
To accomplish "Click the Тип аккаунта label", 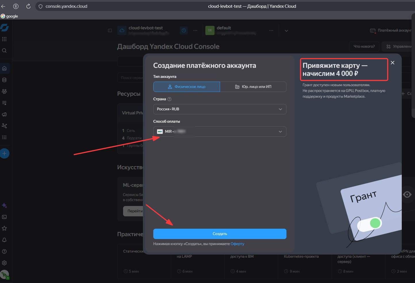I will click(x=165, y=77).
